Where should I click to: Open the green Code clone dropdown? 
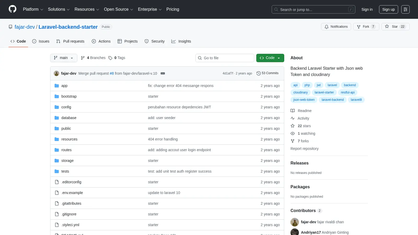click(x=270, y=58)
